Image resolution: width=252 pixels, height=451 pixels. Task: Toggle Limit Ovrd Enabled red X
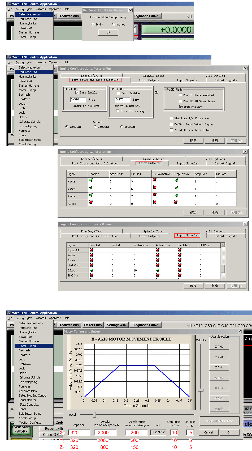point(92,265)
